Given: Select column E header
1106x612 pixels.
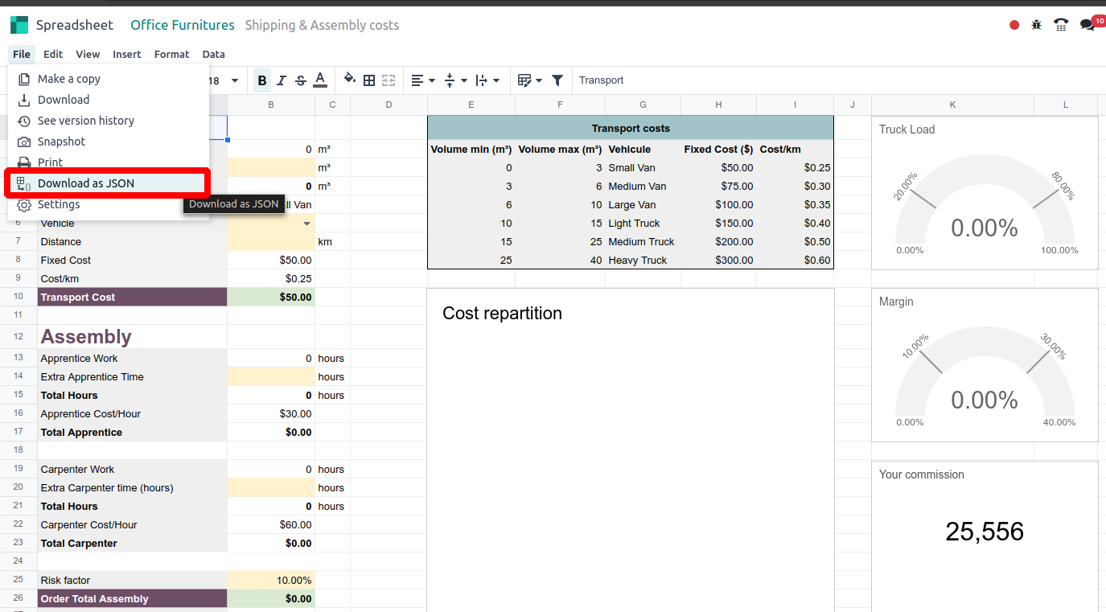Looking at the screenshot, I should point(471,105).
